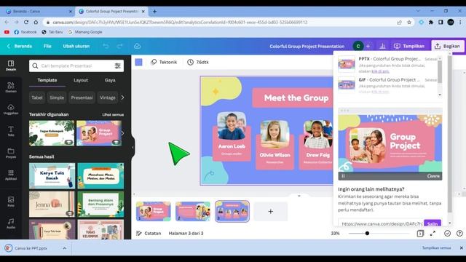Open the Catatan notes button
466x262 pixels.
149,234
